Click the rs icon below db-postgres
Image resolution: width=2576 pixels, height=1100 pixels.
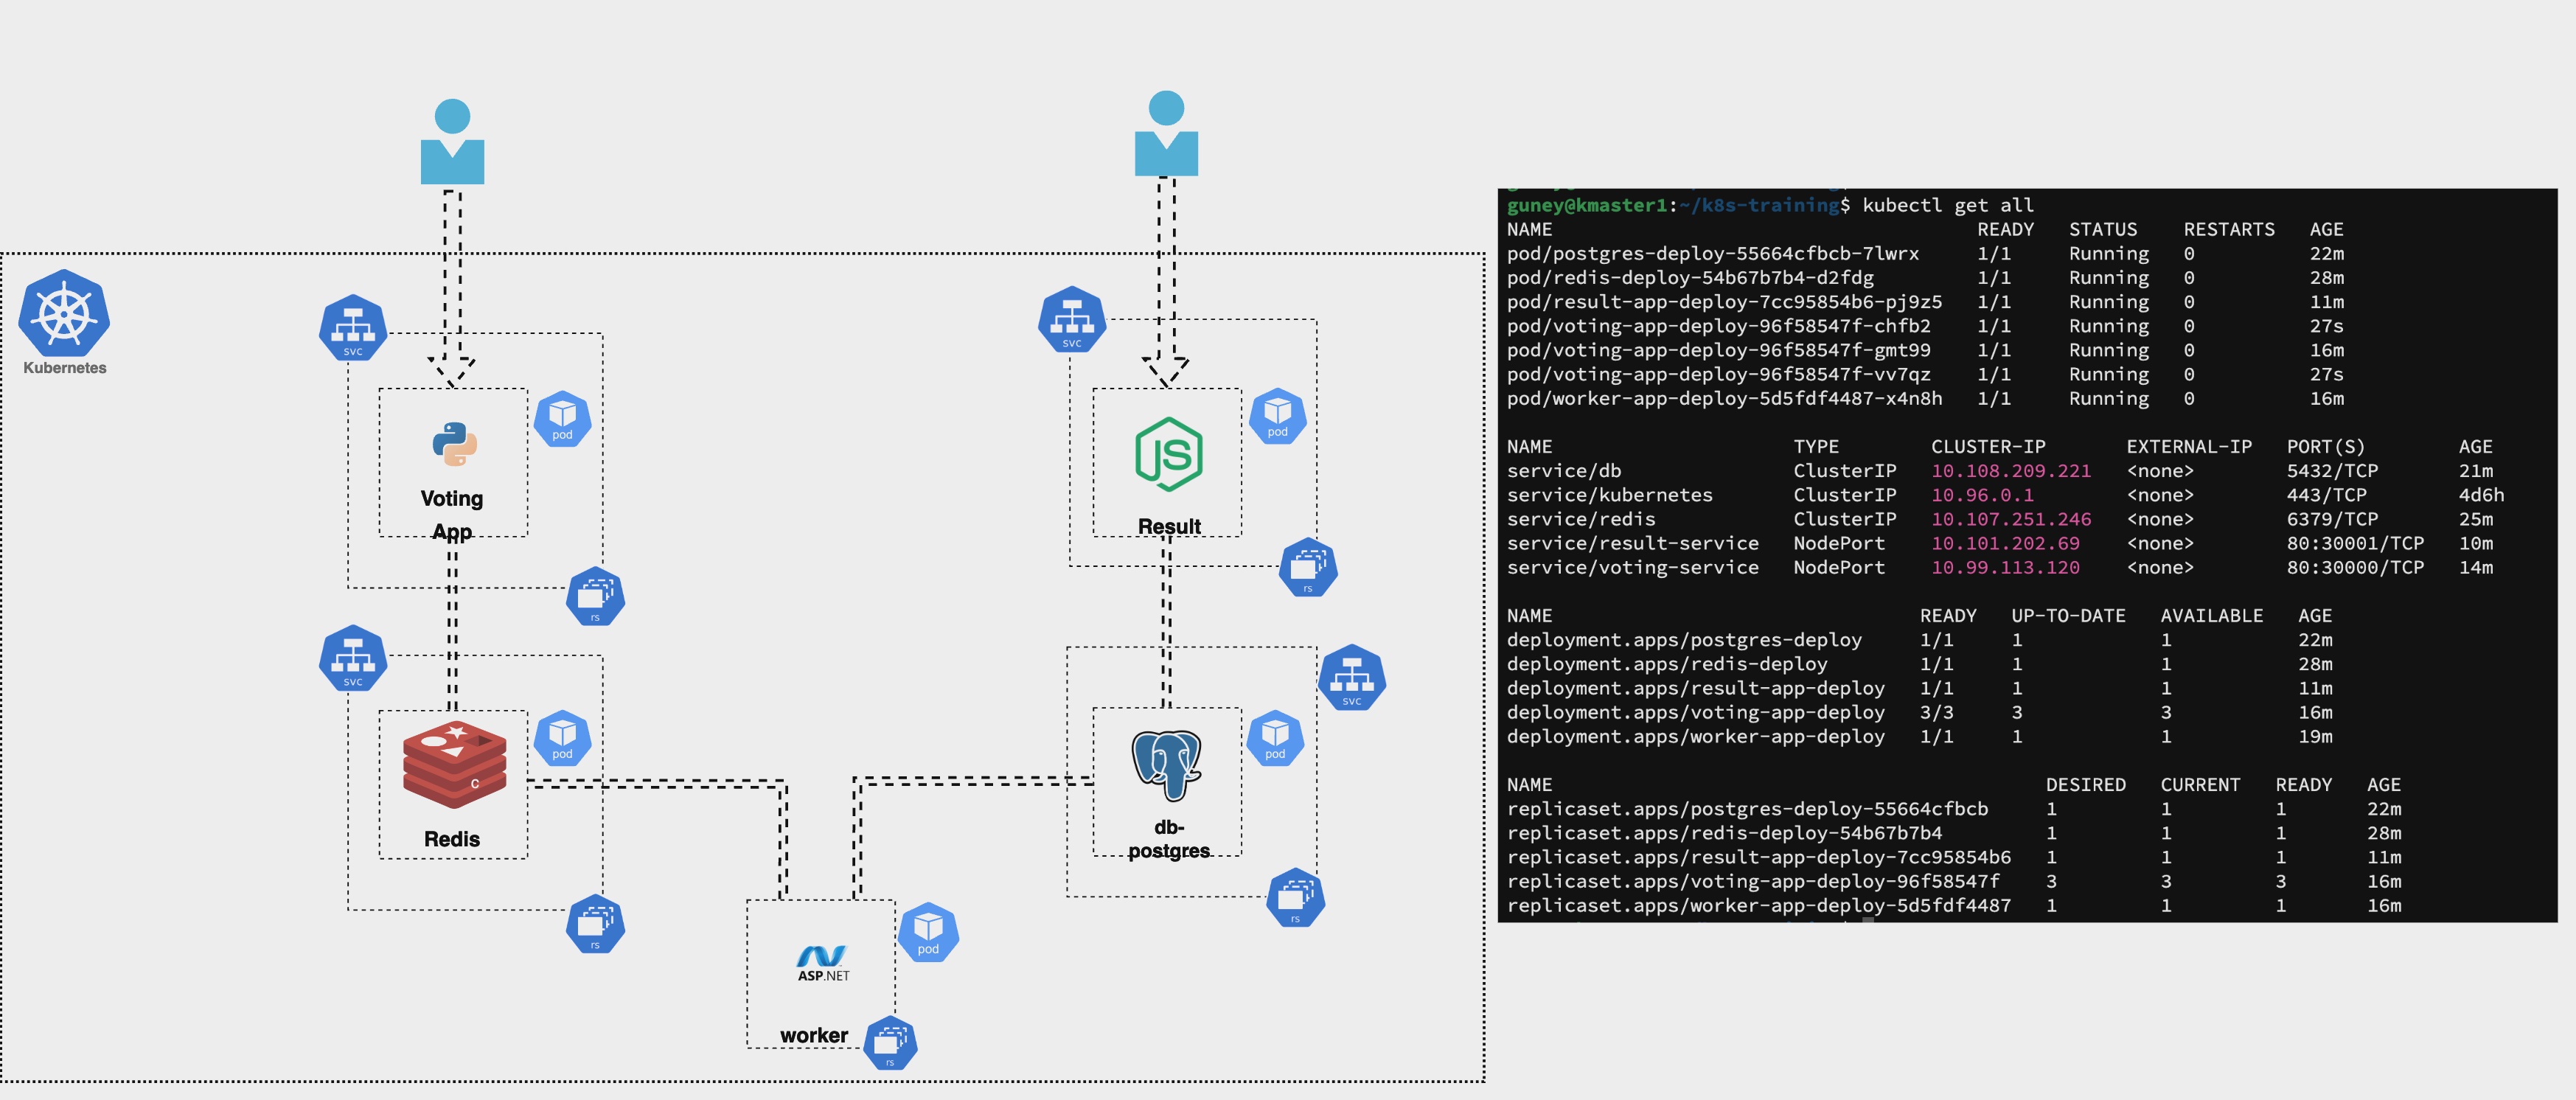pos(1296,897)
